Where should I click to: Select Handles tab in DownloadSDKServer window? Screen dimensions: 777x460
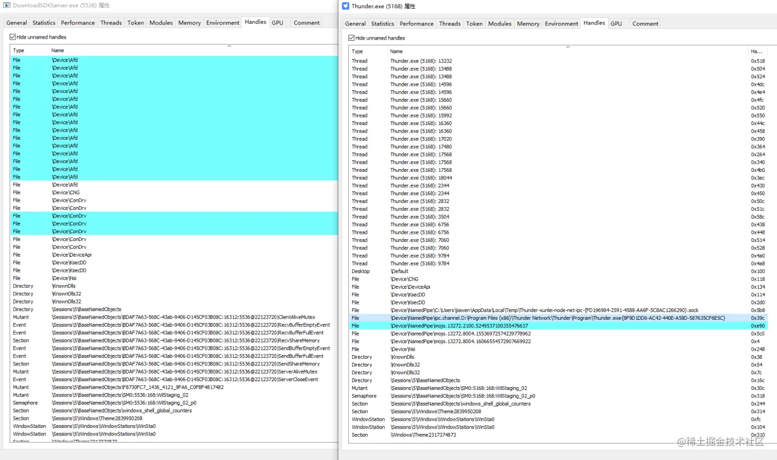[x=256, y=22]
